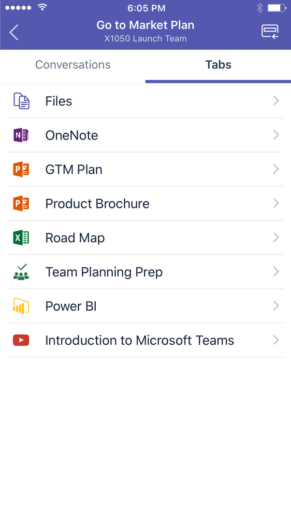Expand the Power BI row chevron

pyautogui.click(x=276, y=306)
